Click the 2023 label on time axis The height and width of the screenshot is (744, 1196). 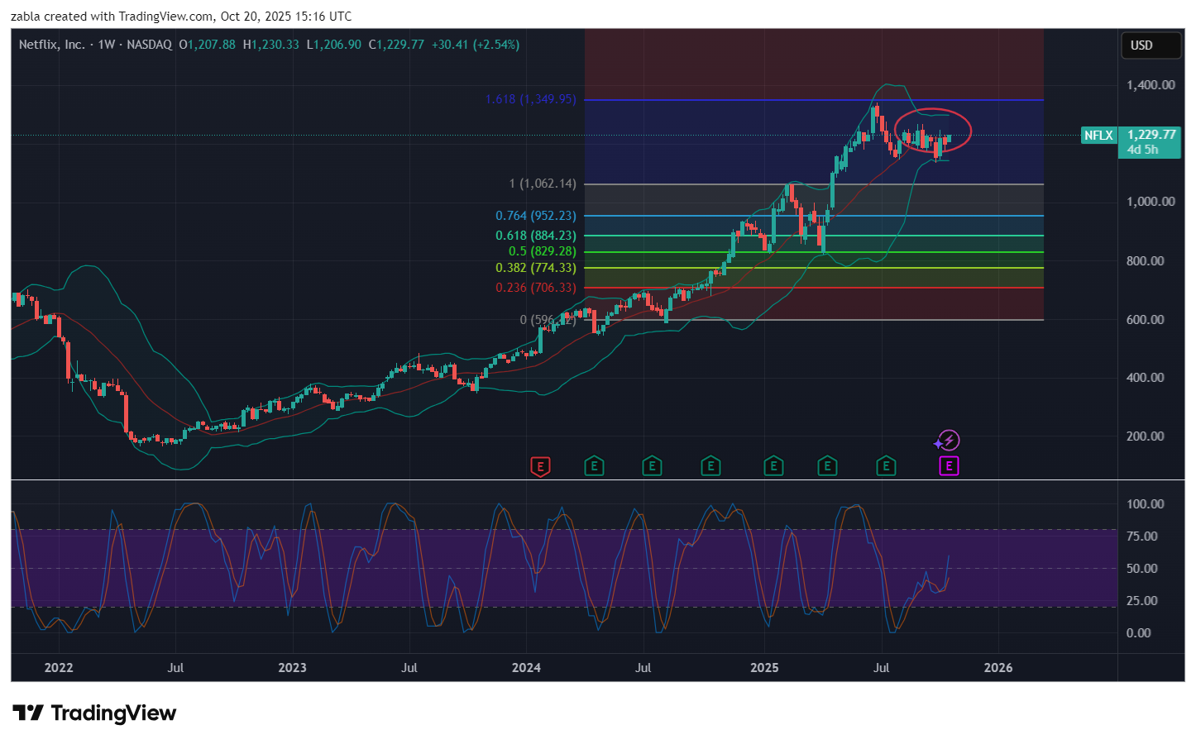pyautogui.click(x=292, y=668)
